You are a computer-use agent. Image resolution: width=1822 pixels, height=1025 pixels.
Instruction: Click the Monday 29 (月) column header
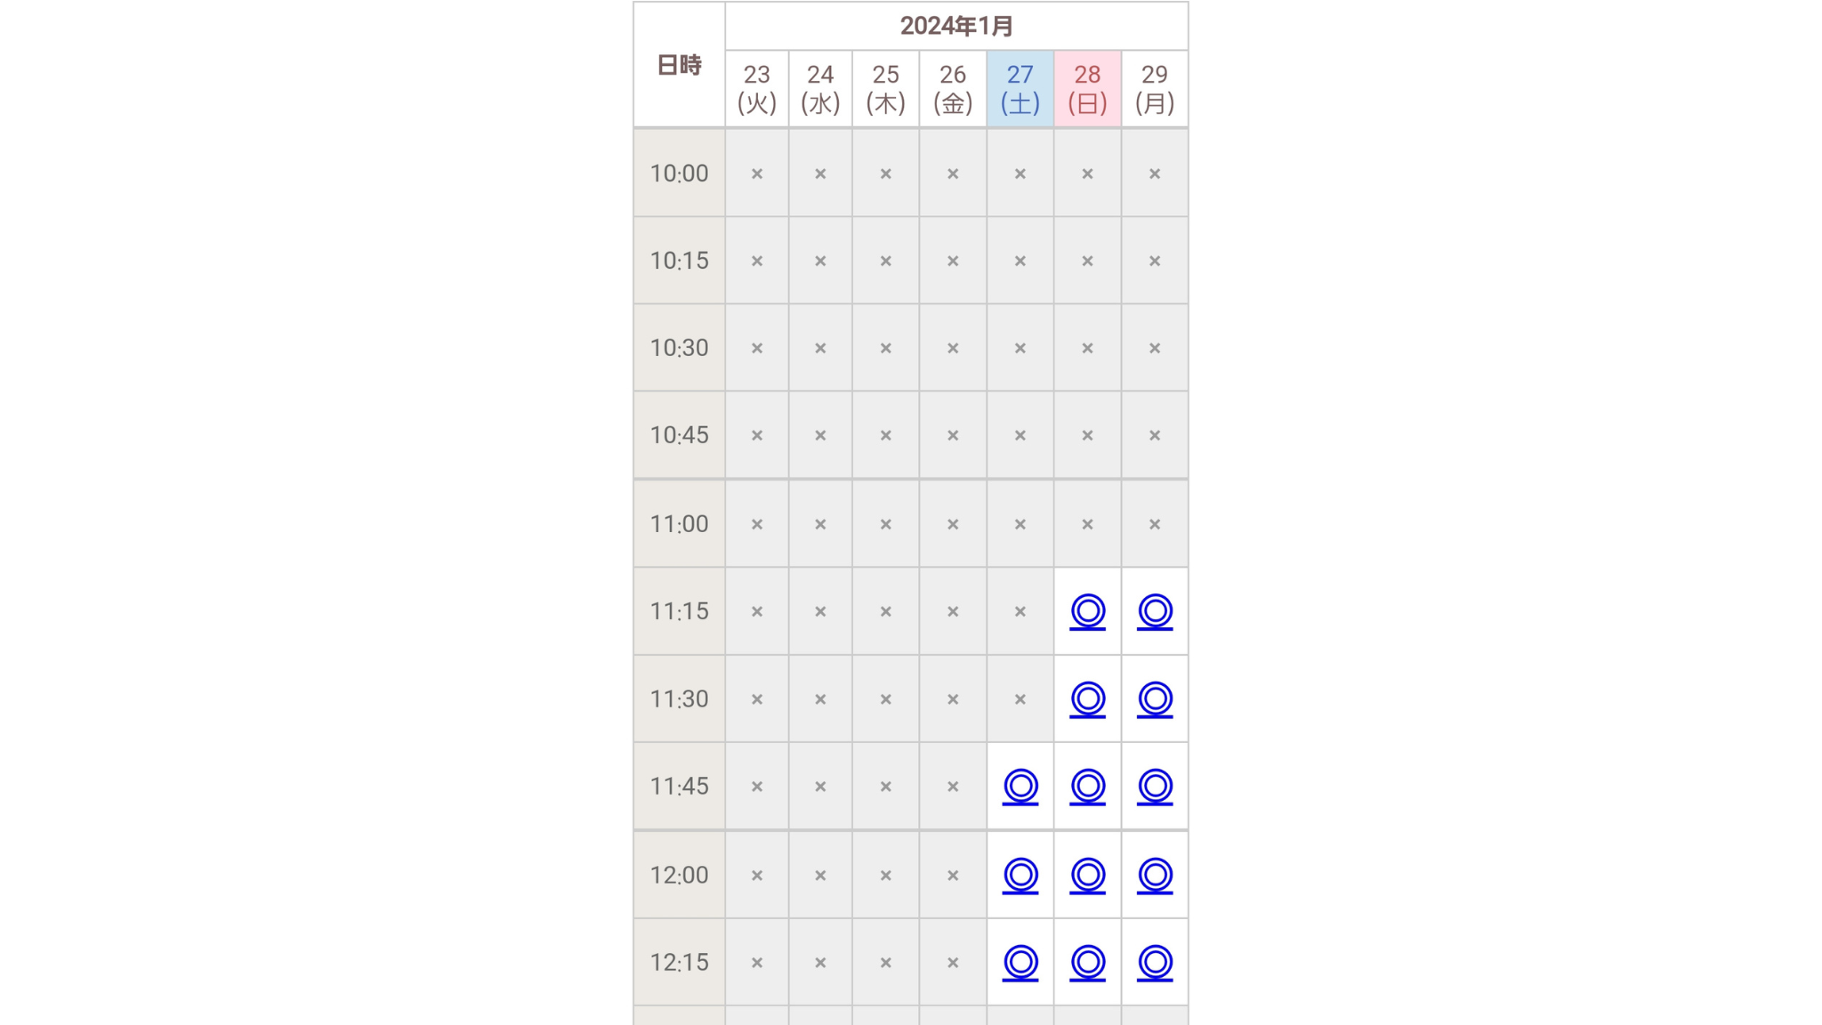pos(1155,89)
